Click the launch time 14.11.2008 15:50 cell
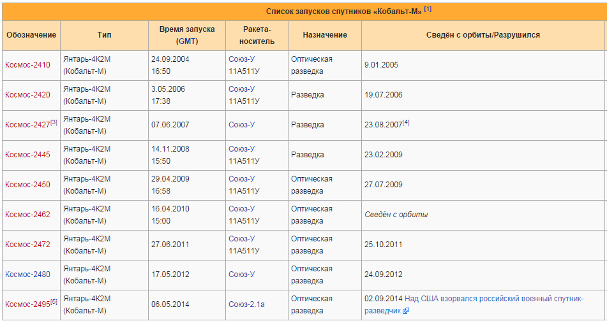 click(187, 155)
